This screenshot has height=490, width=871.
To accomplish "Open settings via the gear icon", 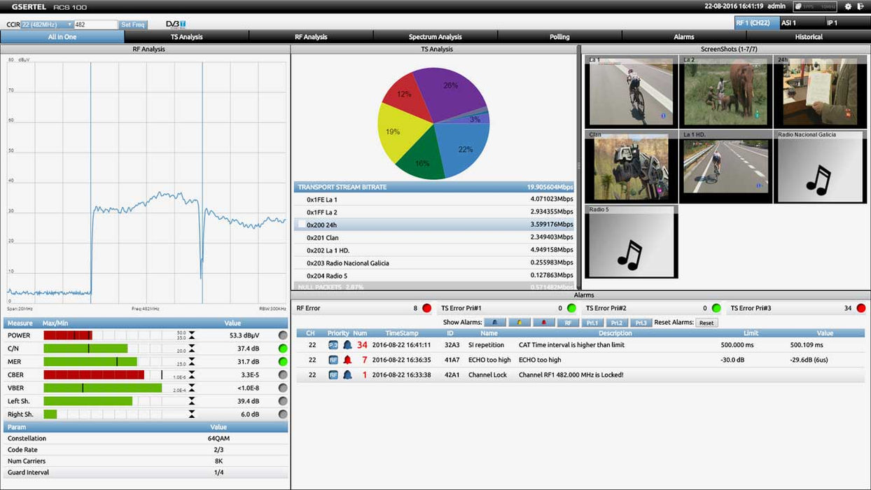I will pos(848,6).
